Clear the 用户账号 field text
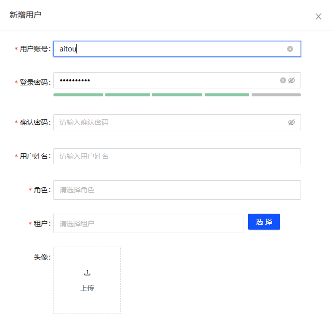Image resolution: width=333 pixels, height=330 pixels. [x=290, y=49]
